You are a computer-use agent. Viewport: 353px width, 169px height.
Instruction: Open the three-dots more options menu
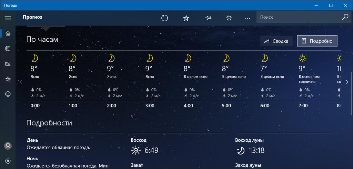pyautogui.click(x=248, y=18)
